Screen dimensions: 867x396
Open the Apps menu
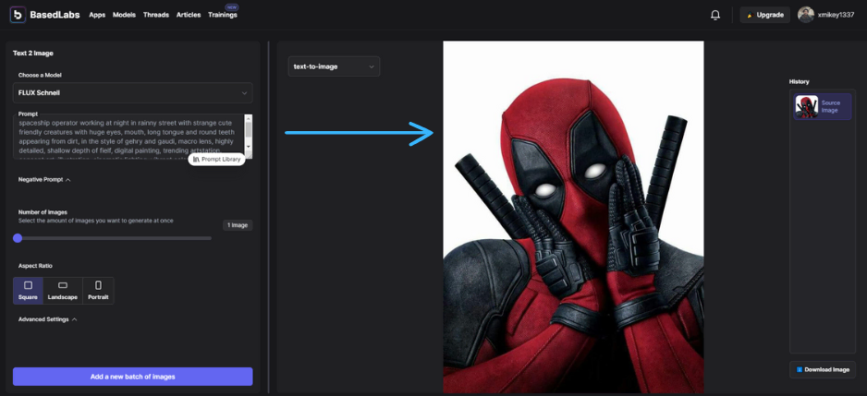[97, 15]
